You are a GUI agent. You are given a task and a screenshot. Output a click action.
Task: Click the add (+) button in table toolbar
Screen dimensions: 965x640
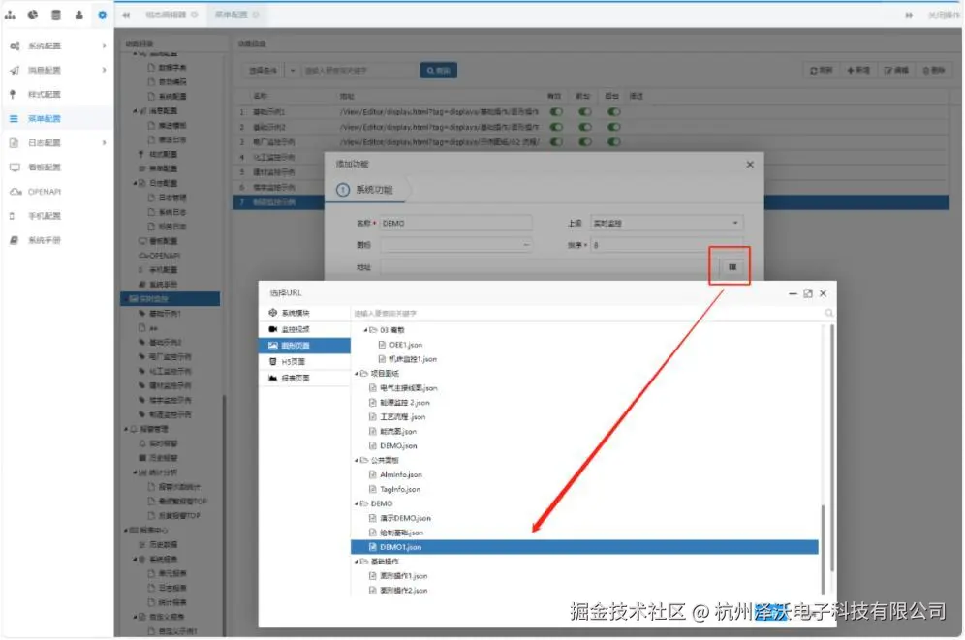tap(857, 70)
